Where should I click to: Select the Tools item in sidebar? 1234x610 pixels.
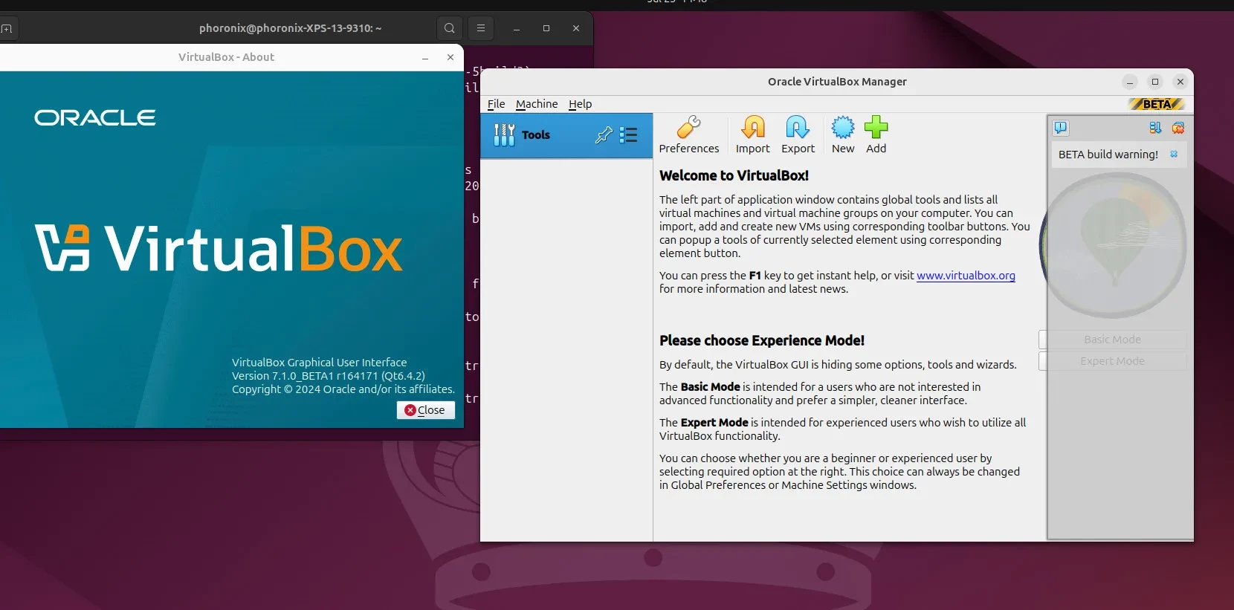[535, 135]
